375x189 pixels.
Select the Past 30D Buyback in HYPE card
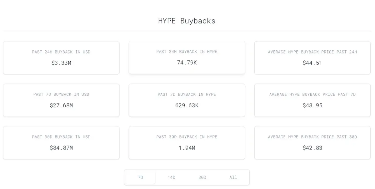click(x=187, y=143)
